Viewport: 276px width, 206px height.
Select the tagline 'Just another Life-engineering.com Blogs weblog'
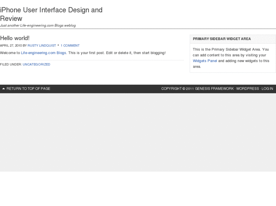[x=38, y=25]
